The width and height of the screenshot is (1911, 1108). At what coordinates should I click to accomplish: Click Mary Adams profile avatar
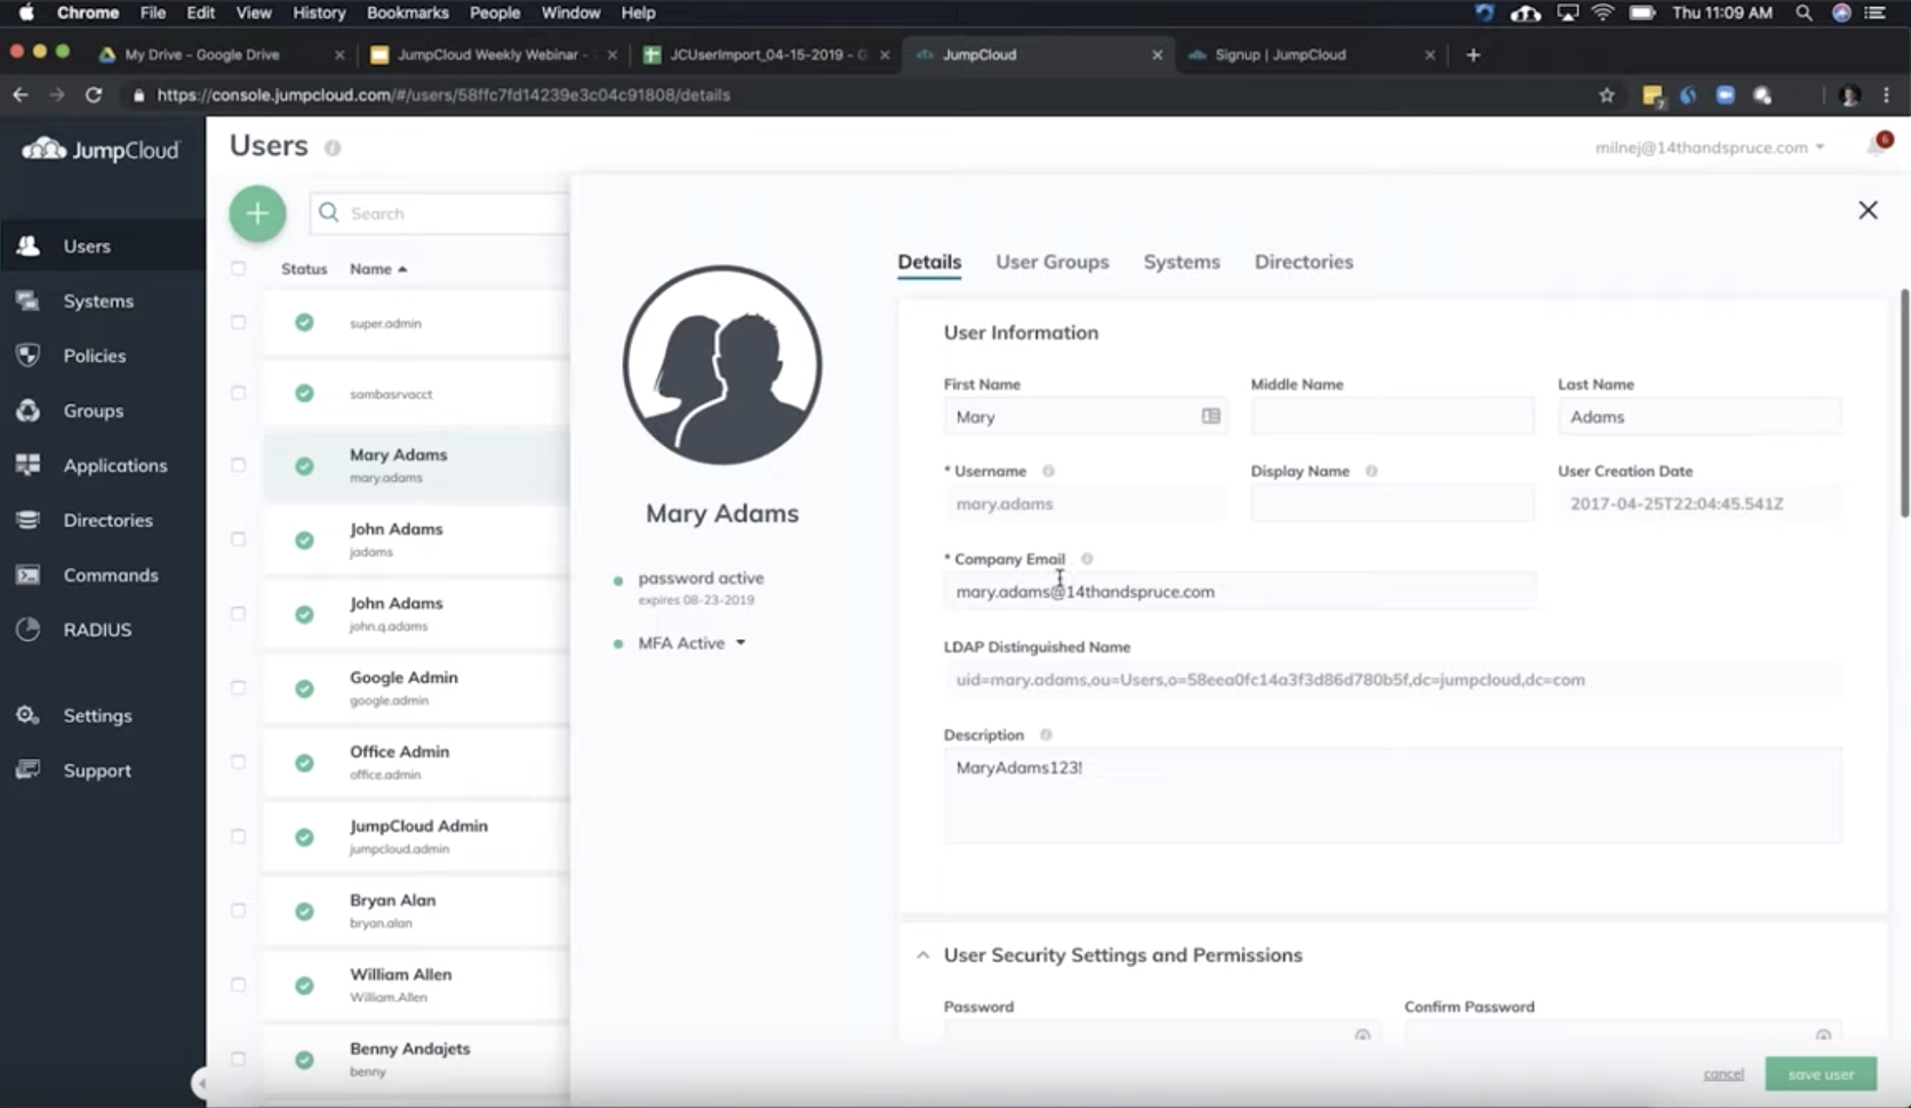click(722, 365)
